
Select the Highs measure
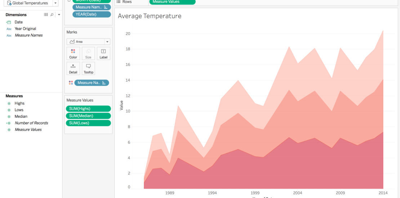pos(19,103)
